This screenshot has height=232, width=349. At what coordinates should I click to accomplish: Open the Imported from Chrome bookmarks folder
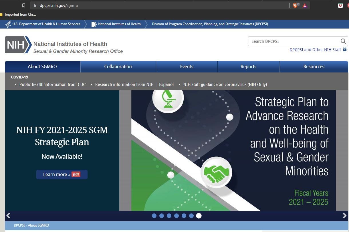click(x=18, y=15)
